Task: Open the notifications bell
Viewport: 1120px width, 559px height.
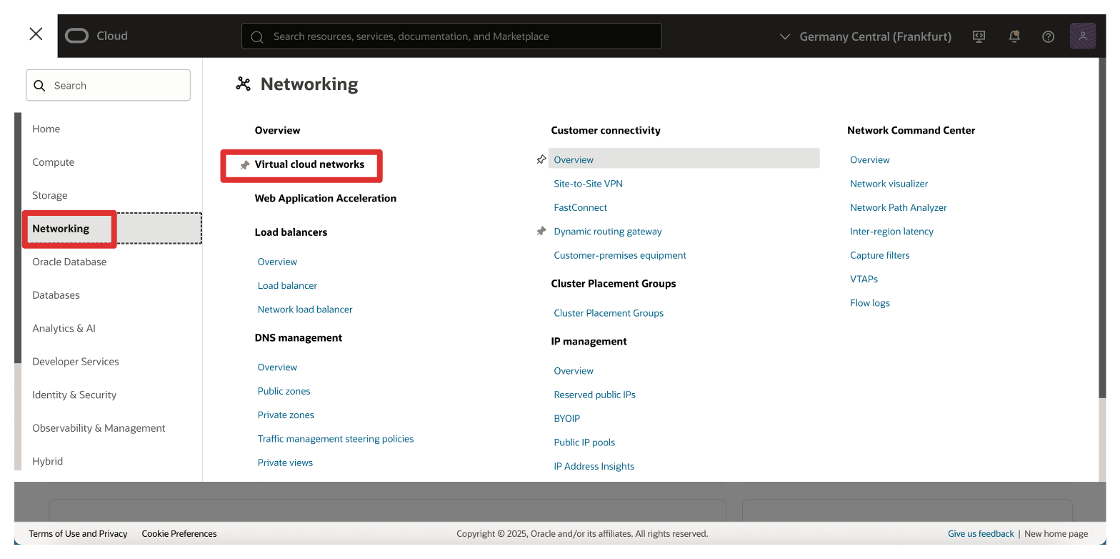Action: coord(1014,36)
